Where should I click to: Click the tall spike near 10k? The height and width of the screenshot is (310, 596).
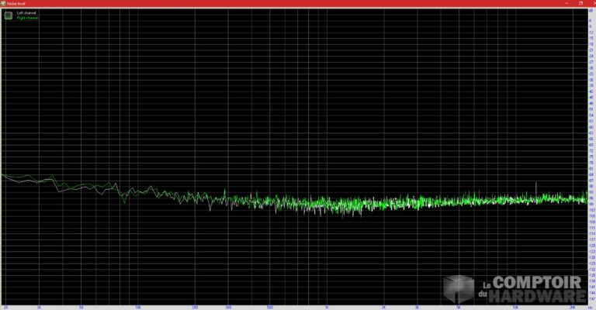coord(536,187)
